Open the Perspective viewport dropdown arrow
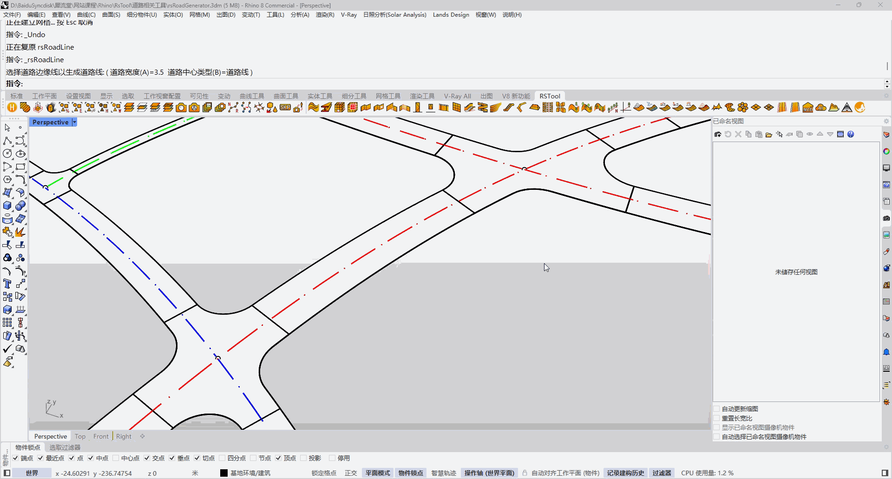 [x=74, y=122]
